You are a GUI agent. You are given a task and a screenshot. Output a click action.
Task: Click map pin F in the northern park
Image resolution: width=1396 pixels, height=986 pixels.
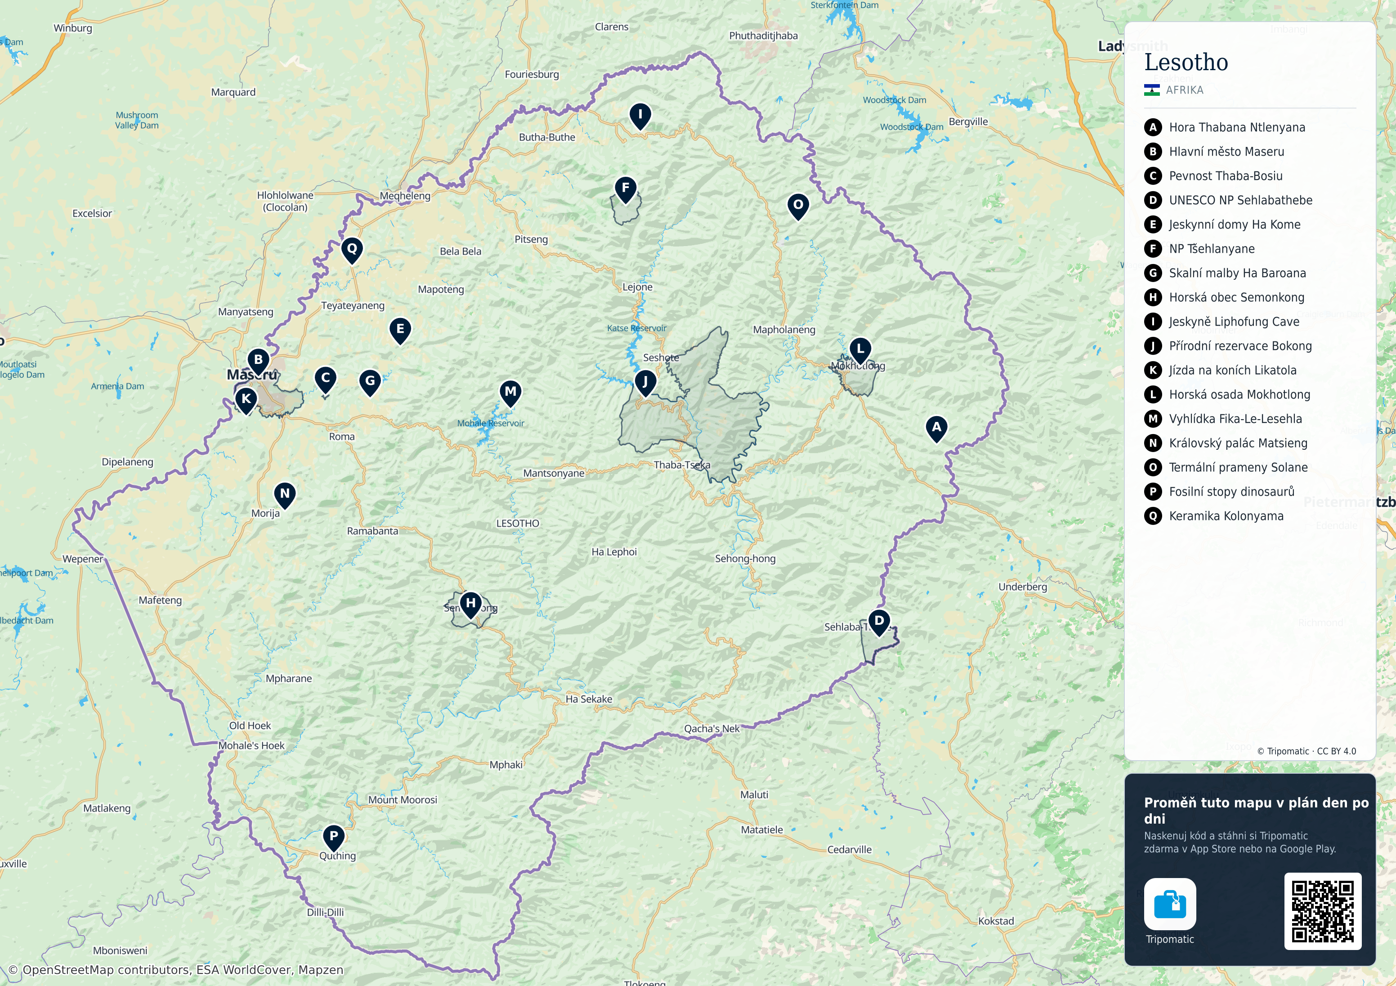pos(626,189)
